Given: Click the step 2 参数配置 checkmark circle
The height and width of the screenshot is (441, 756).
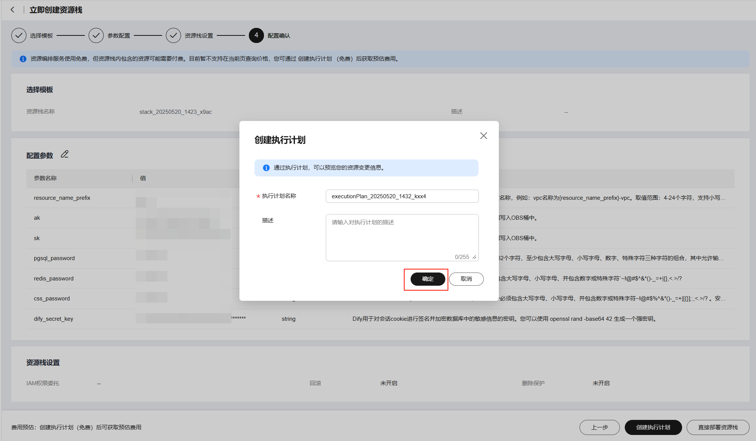Looking at the screenshot, I should 96,35.
